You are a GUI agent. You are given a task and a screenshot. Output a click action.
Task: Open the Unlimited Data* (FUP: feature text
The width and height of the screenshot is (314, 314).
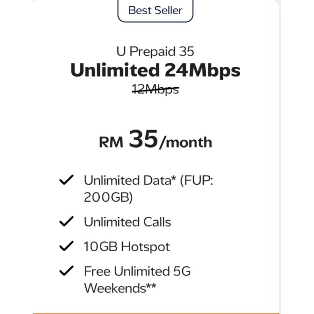click(x=148, y=180)
